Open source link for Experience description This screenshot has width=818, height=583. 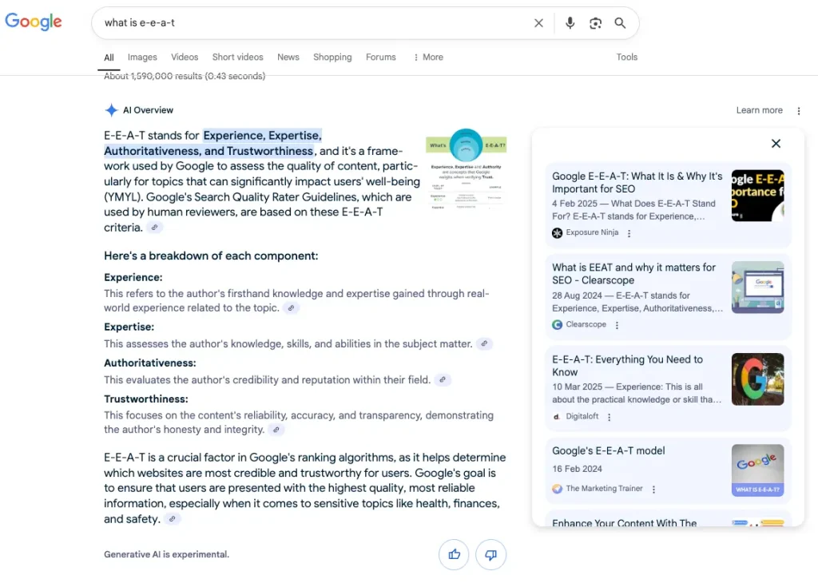coord(291,307)
